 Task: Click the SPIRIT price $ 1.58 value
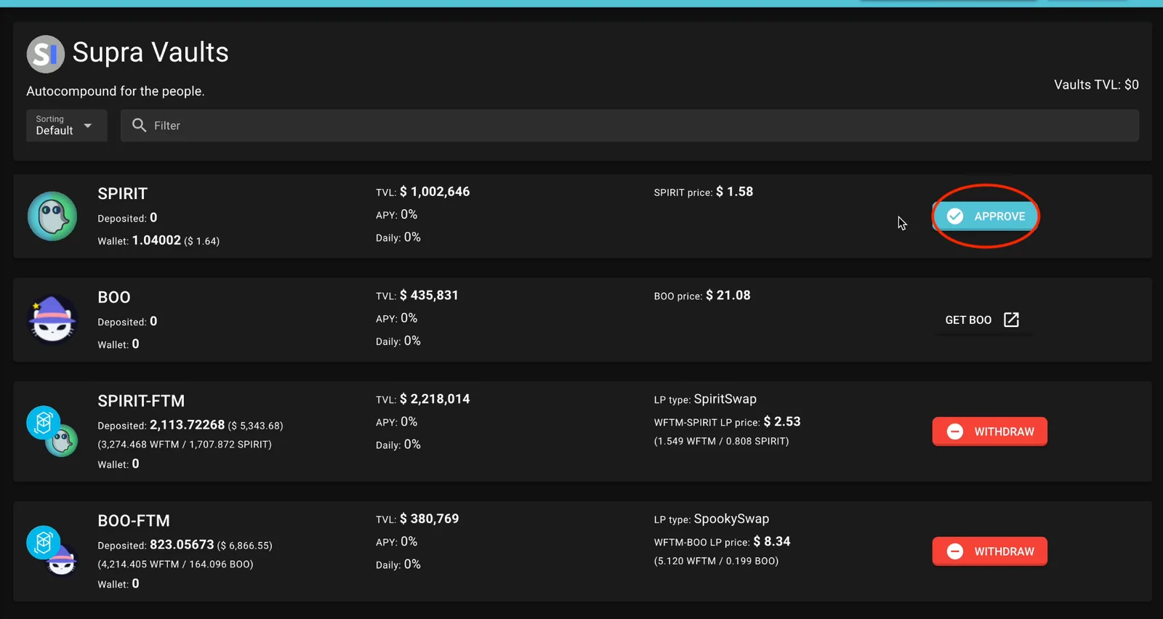pyautogui.click(x=734, y=192)
